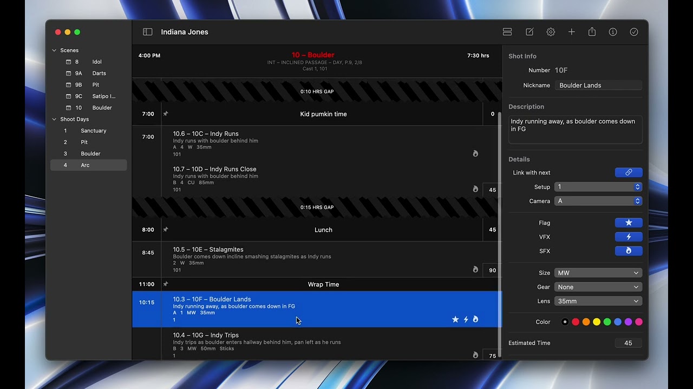Click the pin icon beside Lunch
693x389 pixels.
pos(166,229)
